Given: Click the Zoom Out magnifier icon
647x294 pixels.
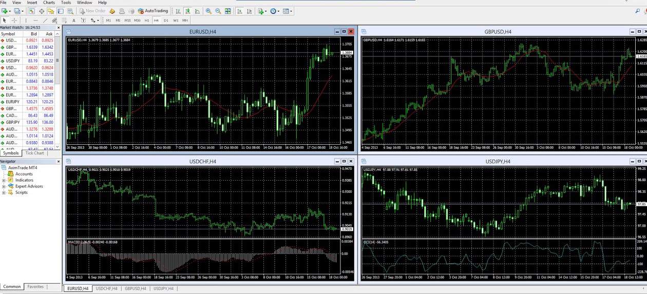Looking at the screenshot, I should coord(218,11).
